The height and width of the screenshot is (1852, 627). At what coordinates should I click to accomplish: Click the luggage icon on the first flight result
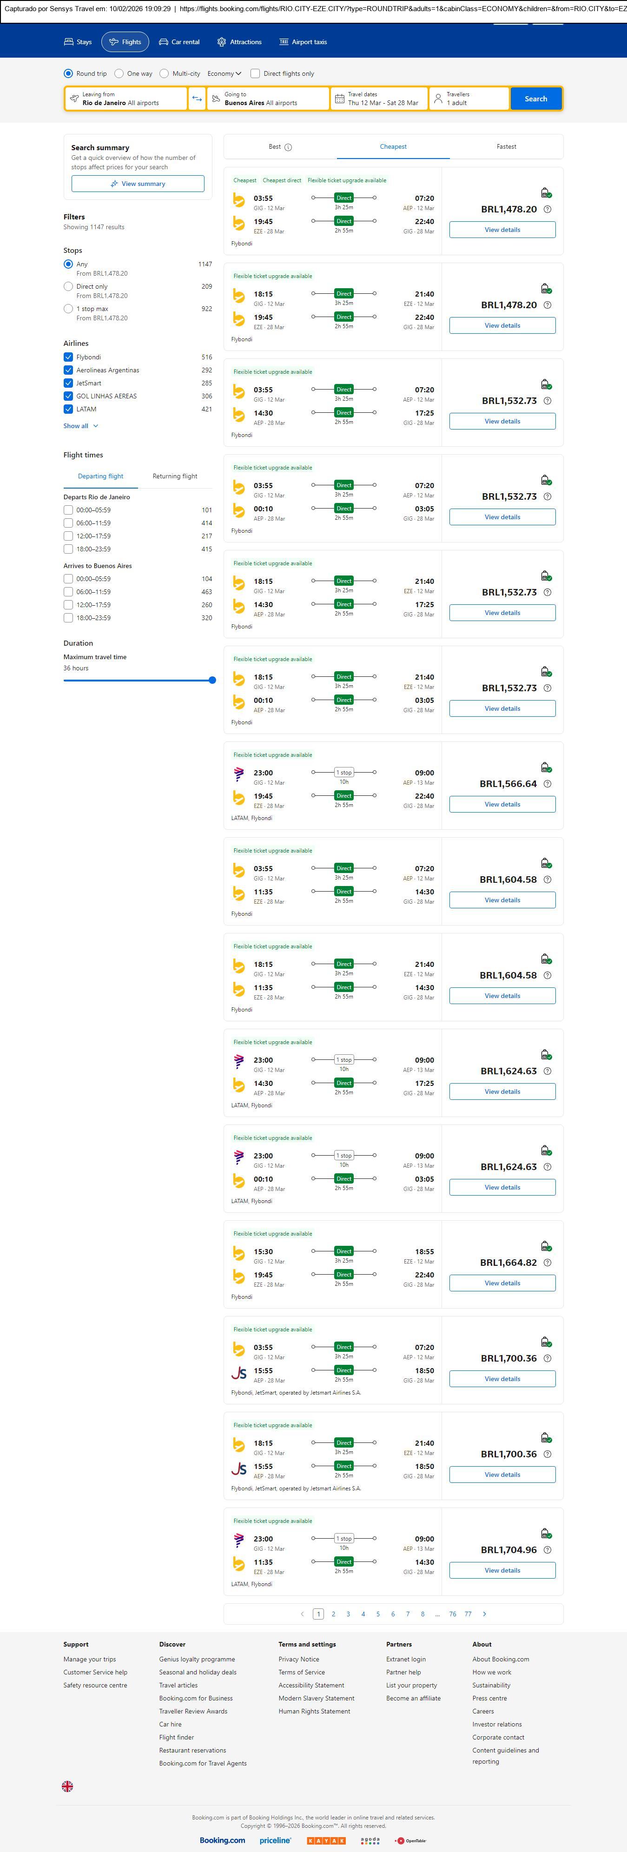(546, 192)
